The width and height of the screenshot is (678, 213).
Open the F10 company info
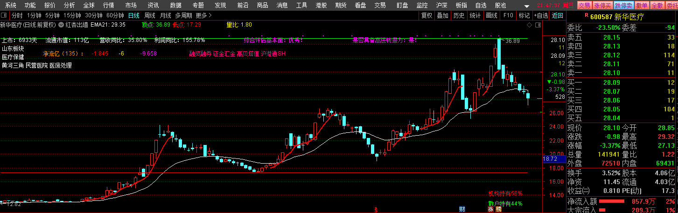(x=508, y=15)
